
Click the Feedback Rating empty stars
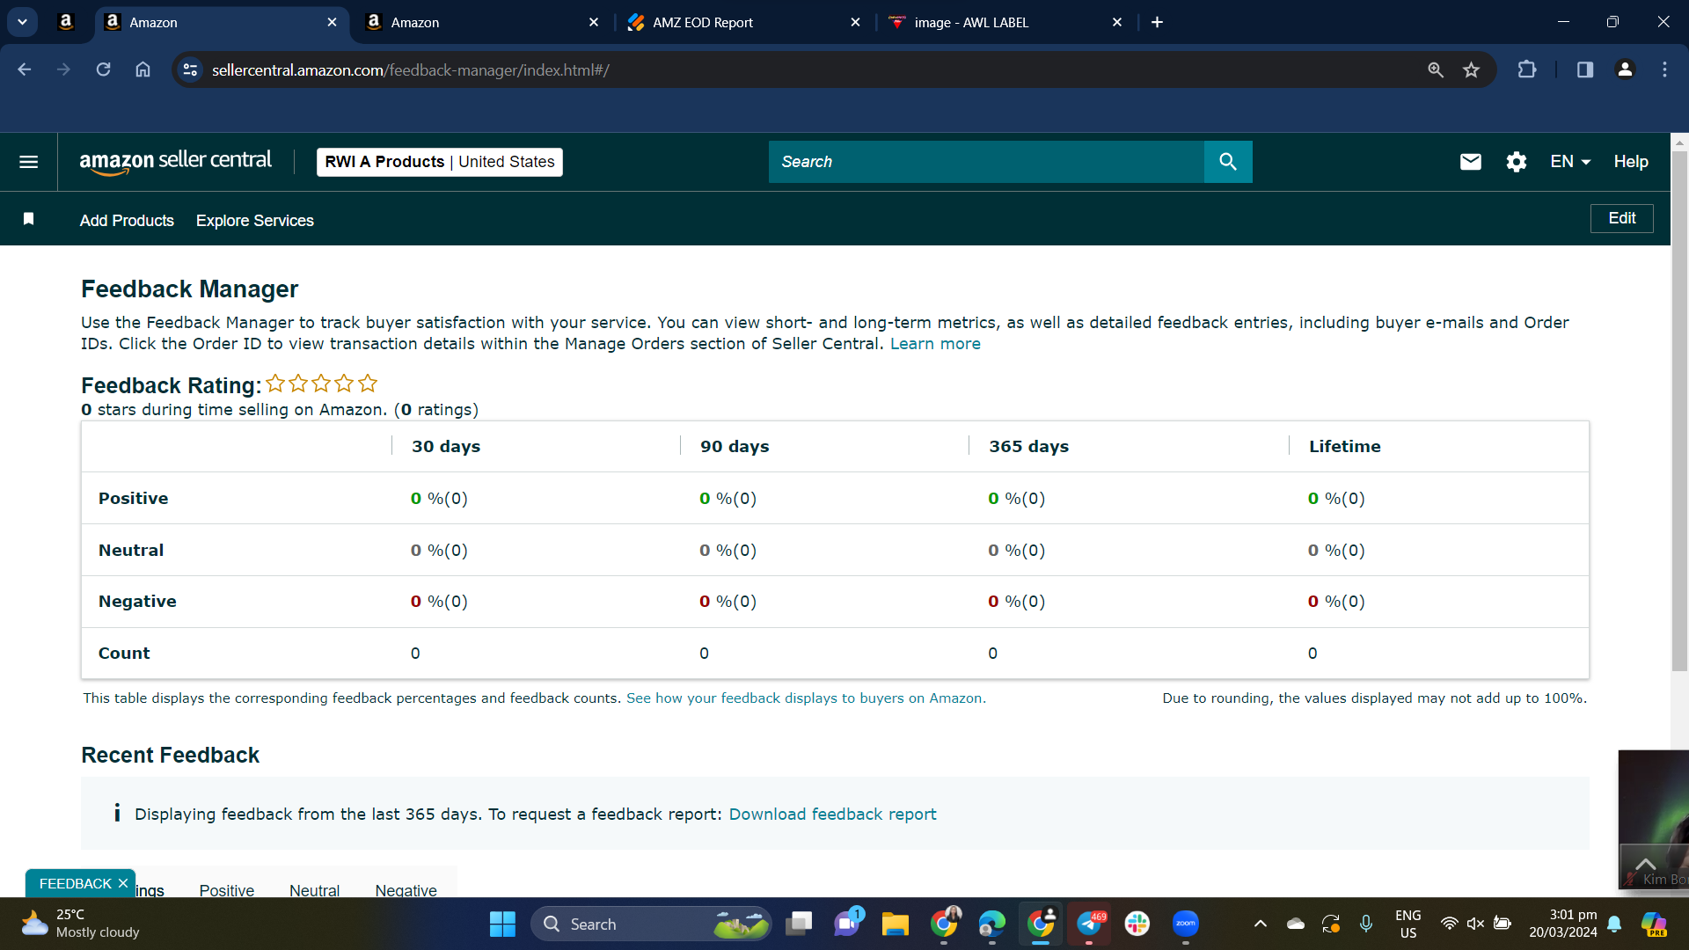click(x=321, y=384)
